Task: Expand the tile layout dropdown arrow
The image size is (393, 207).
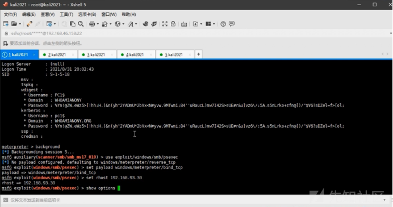Action: pyautogui.click(x=214, y=24)
